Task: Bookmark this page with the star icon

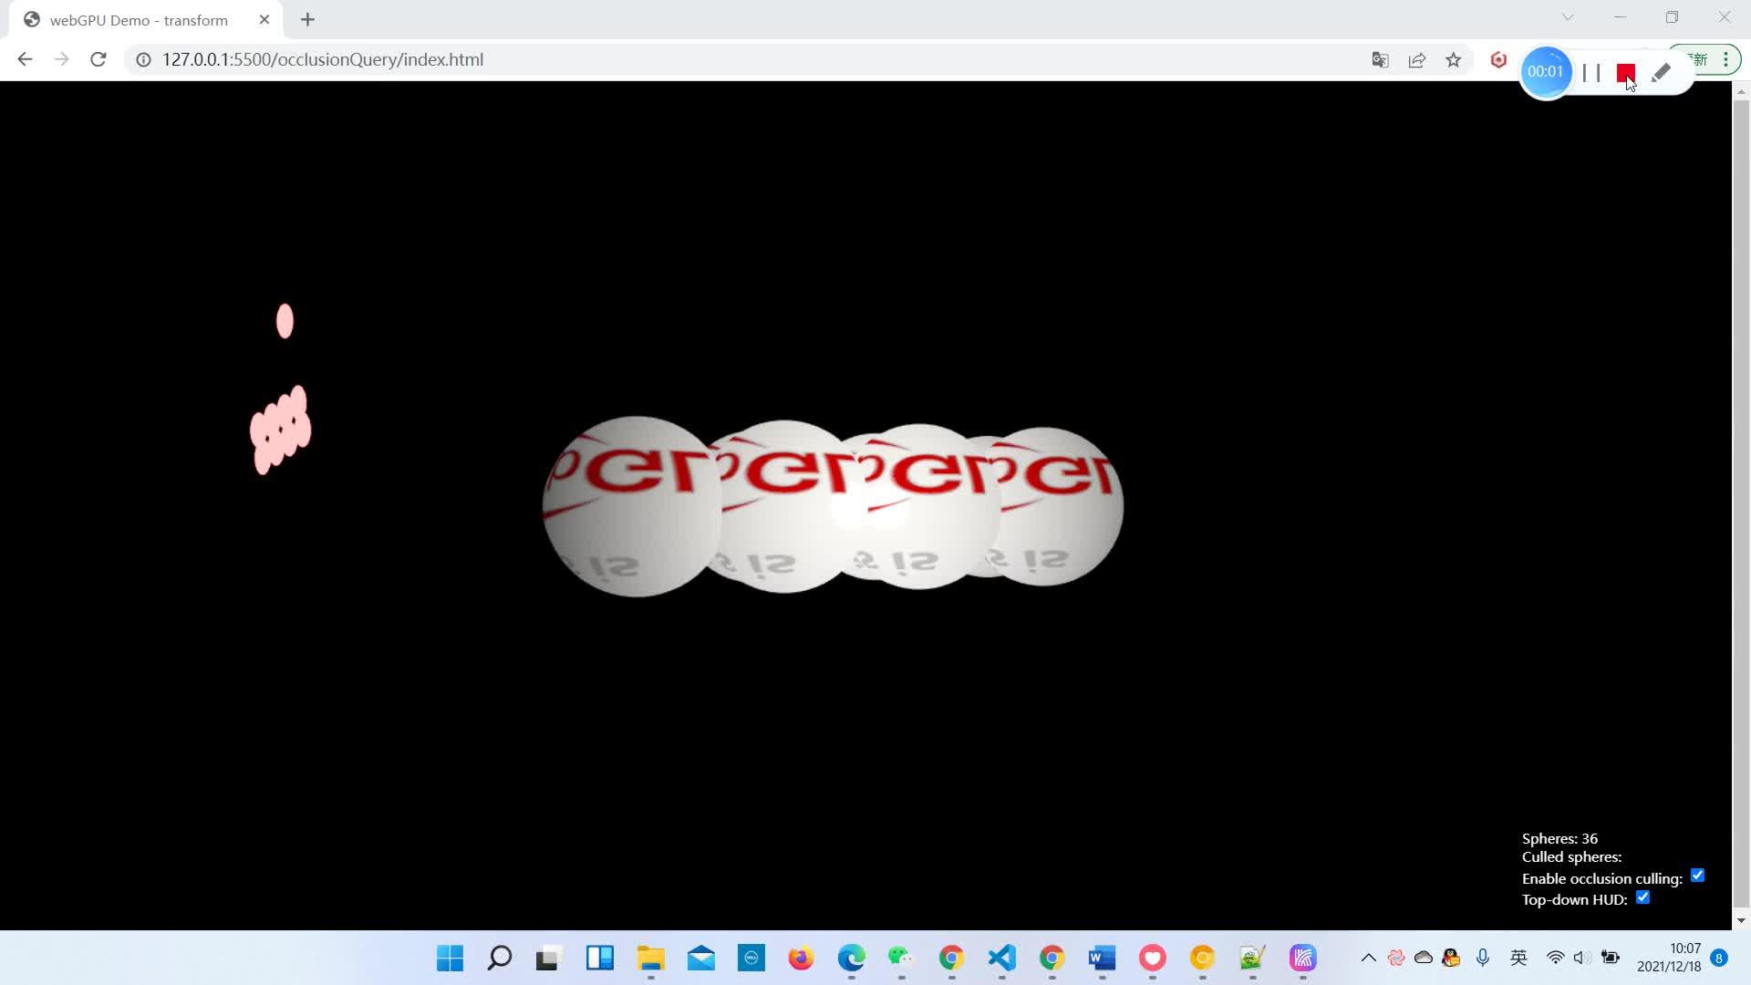Action: pos(1454,60)
